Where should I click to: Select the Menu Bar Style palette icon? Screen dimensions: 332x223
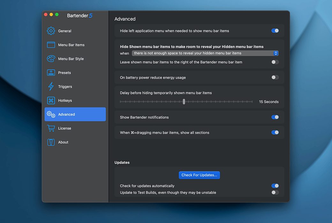(51, 59)
